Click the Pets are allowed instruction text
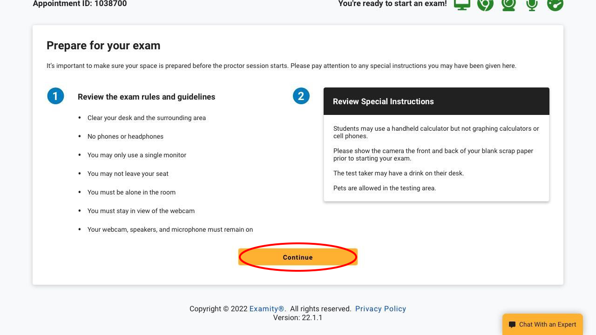The height and width of the screenshot is (335, 596). tap(385, 188)
